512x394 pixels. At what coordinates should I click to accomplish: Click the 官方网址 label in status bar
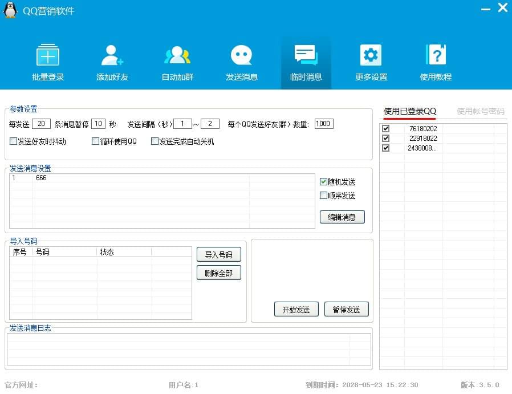21,385
